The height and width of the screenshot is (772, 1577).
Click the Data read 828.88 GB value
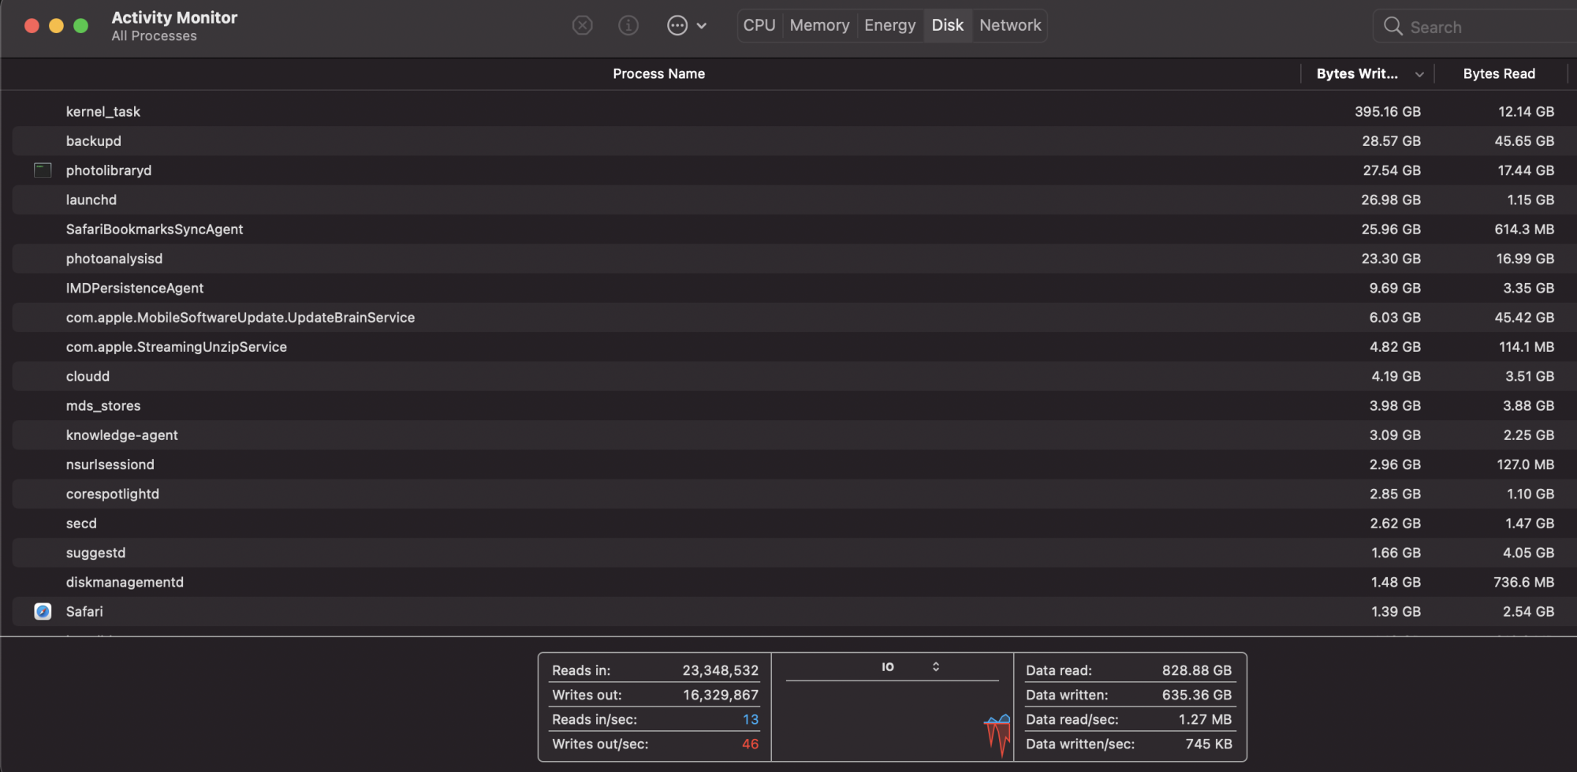tap(1197, 671)
